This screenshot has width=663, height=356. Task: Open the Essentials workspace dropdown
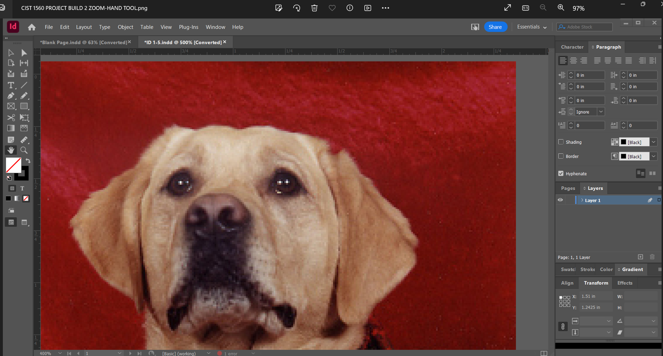point(531,27)
